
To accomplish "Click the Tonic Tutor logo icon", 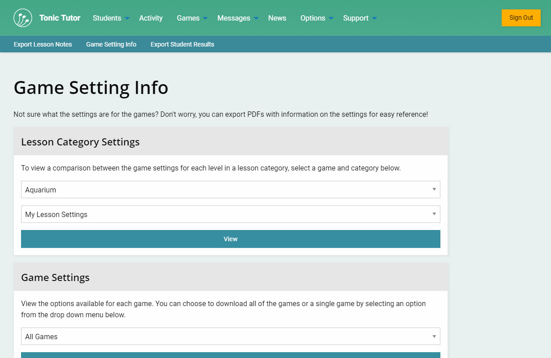I will click(x=23, y=18).
